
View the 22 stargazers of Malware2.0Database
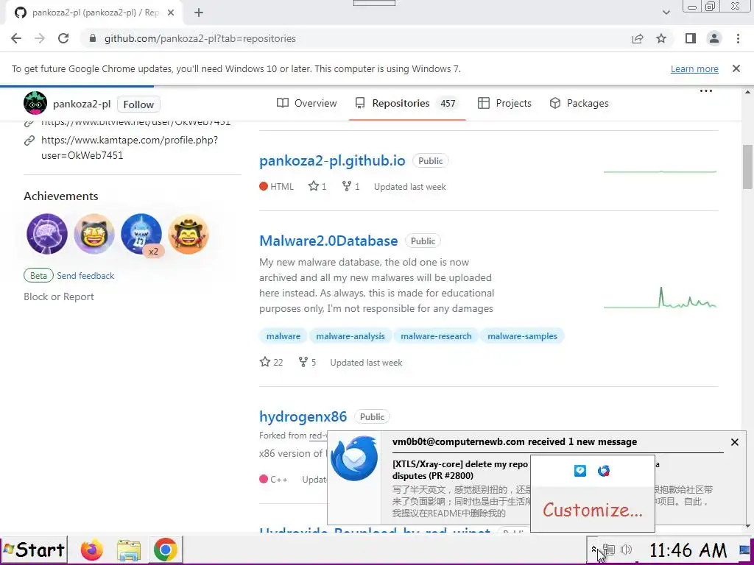pos(271,362)
